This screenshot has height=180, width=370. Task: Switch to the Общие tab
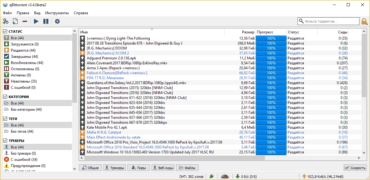90,168
